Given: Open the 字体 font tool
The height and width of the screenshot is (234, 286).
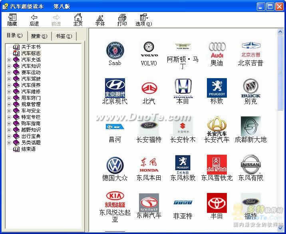Looking at the screenshot, I should (x=100, y=20).
